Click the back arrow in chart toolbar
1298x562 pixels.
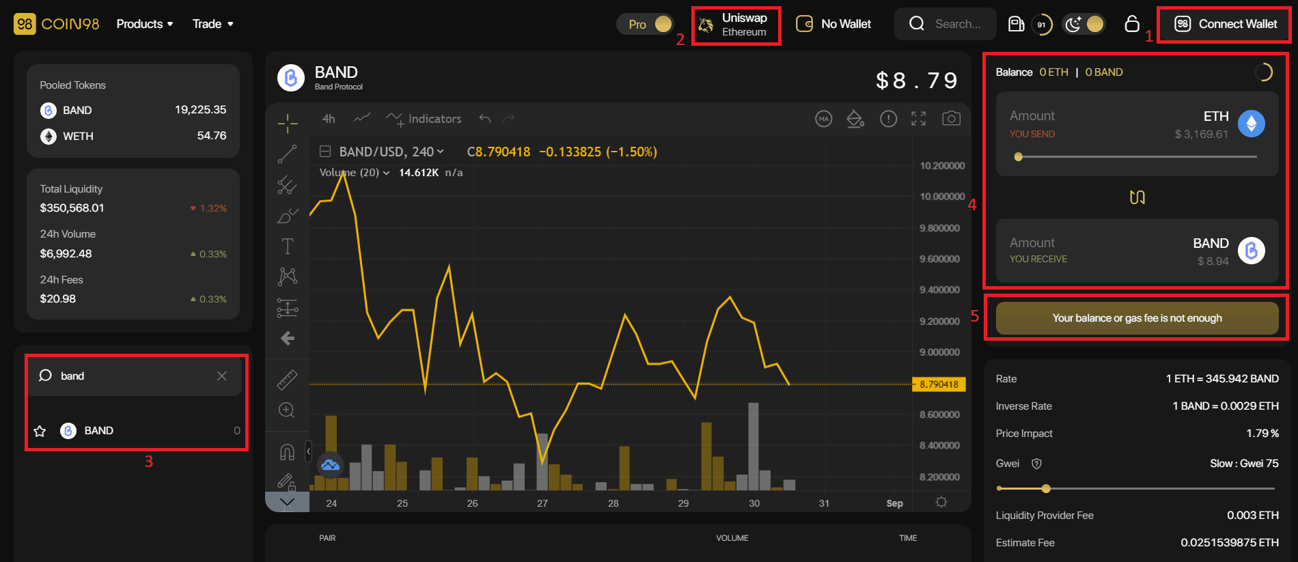(x=288, y=338)
